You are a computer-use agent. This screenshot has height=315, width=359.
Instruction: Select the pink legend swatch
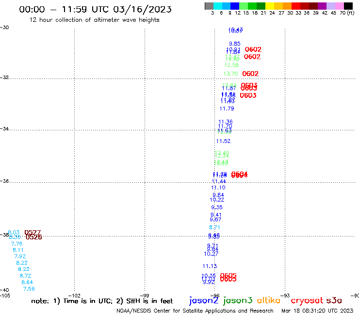tap(340, 6)
